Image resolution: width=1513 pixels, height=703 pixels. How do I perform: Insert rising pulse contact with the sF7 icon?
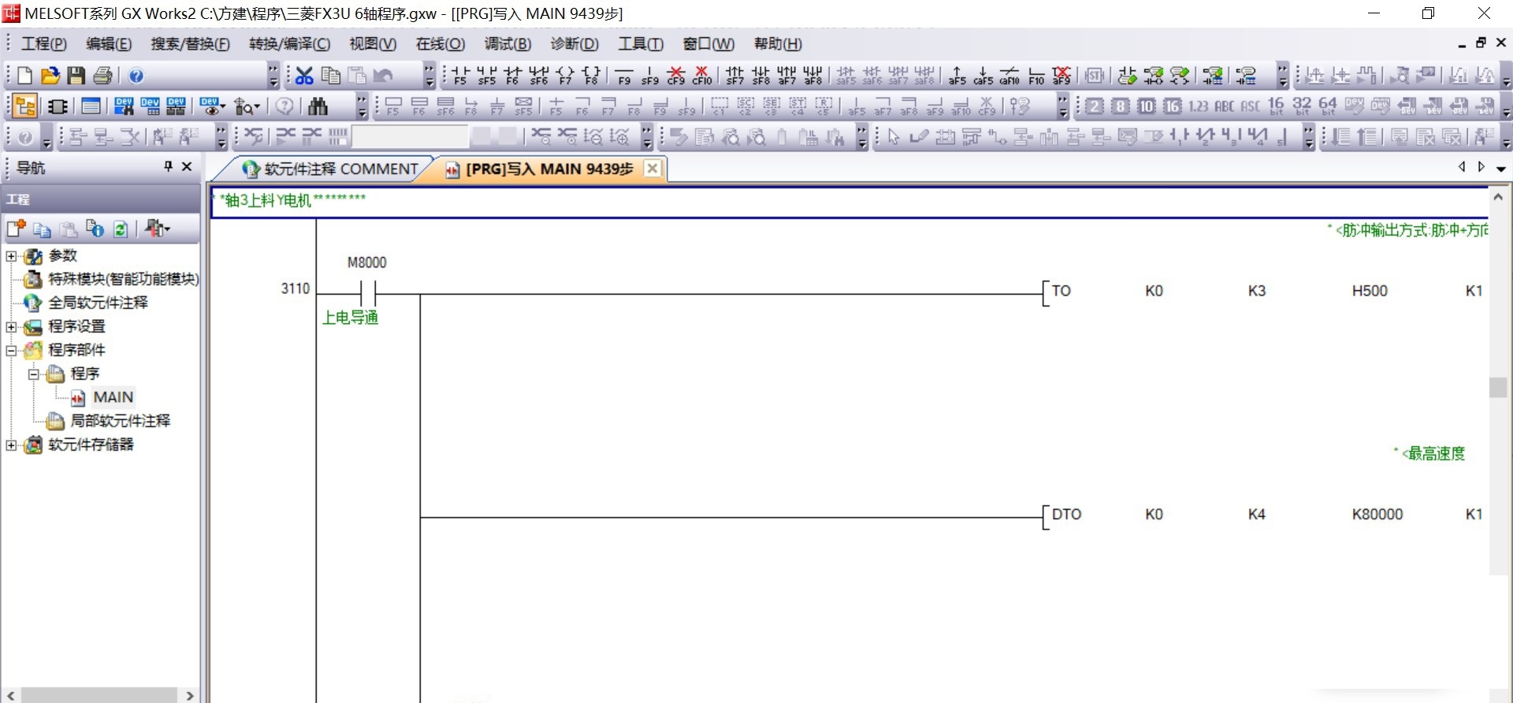(734, 76)
